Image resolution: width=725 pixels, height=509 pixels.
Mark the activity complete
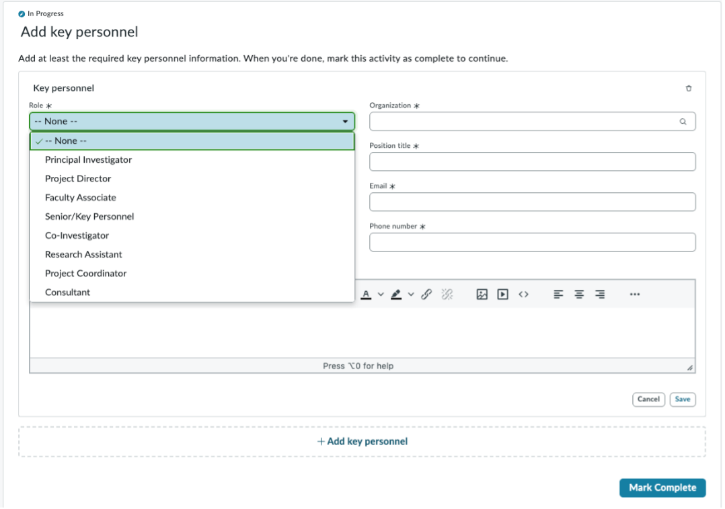click(x=662, y=487)
